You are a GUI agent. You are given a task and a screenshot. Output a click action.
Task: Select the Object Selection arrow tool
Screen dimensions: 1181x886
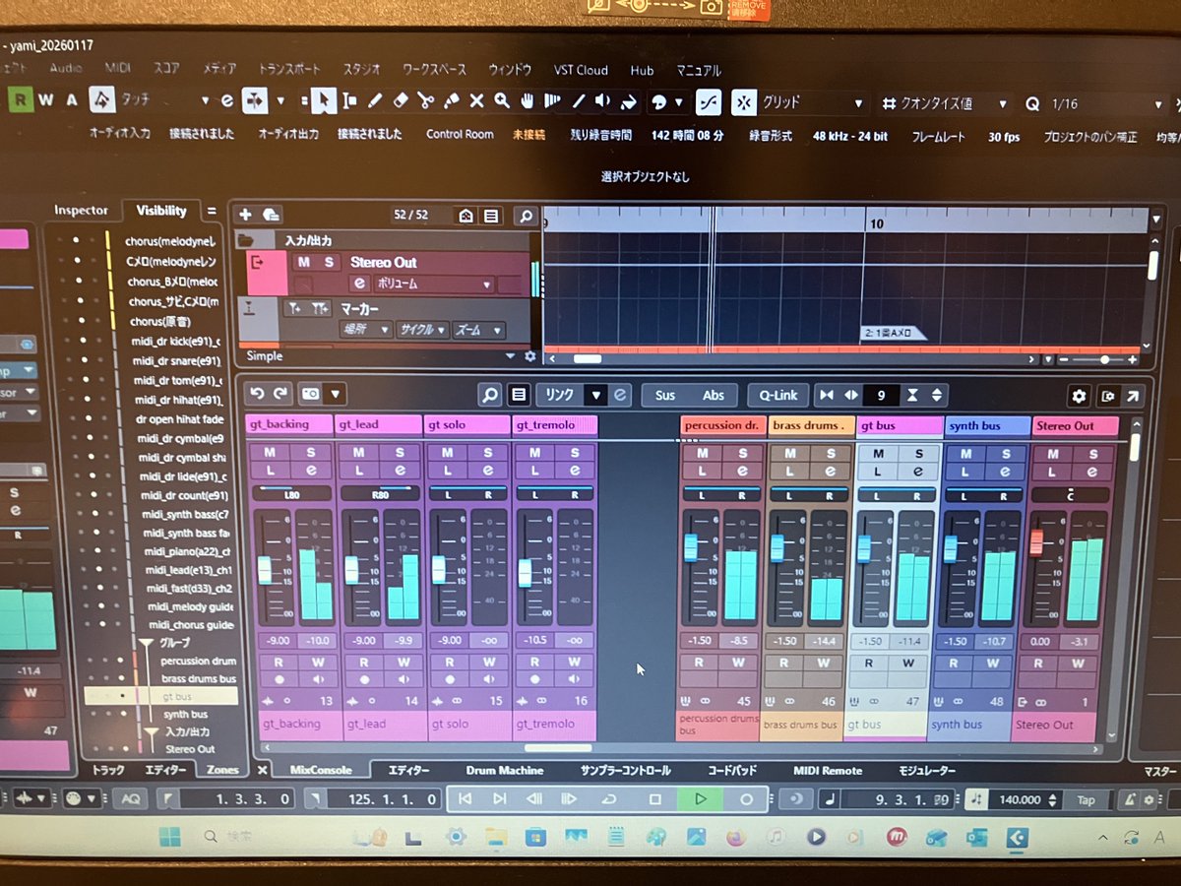click(324, 101)
